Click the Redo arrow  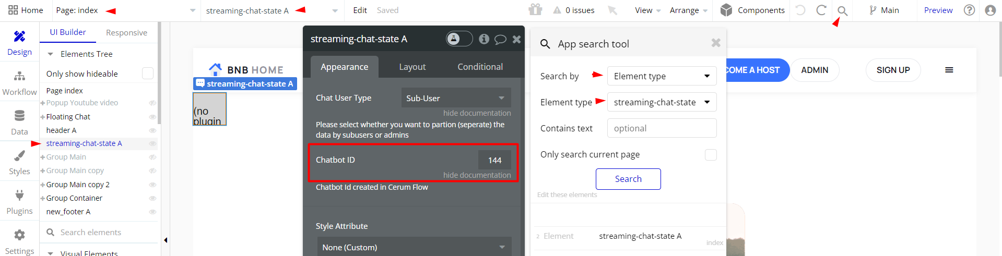pyautogui.click(x=821, y=10)
